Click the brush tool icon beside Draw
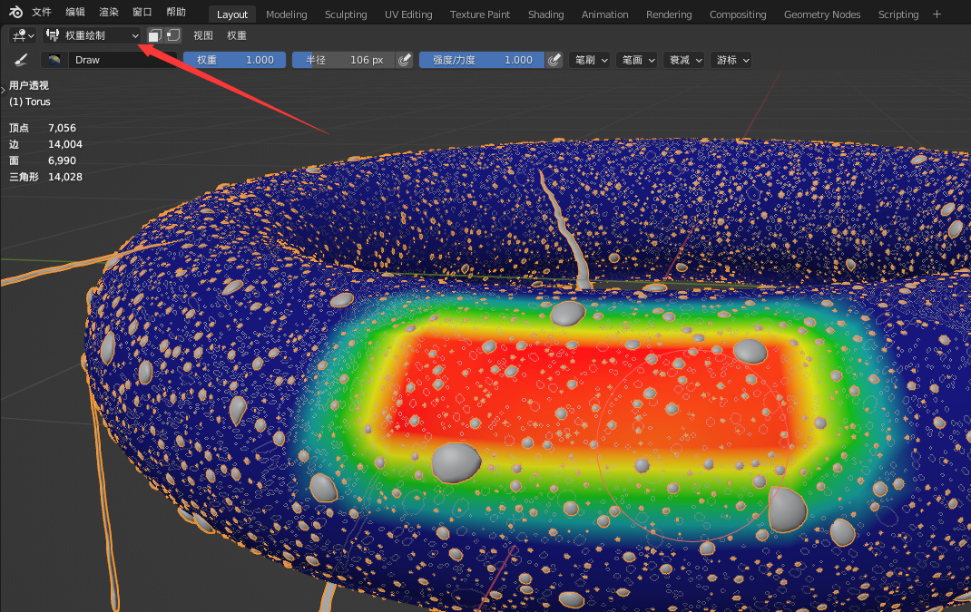This screenshot has width=971, height=612. pyautogui.click(x=21, y=60)
